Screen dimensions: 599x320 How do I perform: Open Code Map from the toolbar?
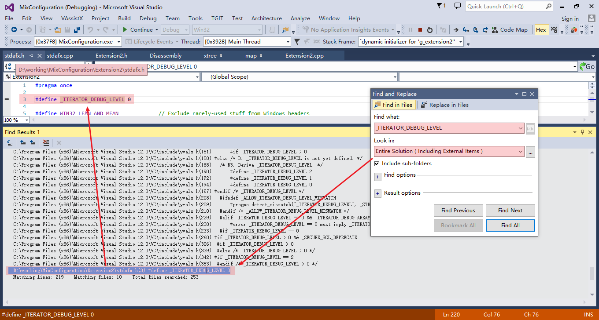[x=510, y=30]
